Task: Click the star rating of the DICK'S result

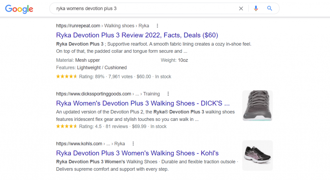Action: (x=66, y=126)
